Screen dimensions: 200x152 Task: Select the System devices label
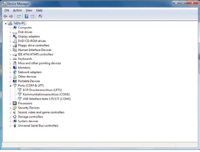(28, 121)
